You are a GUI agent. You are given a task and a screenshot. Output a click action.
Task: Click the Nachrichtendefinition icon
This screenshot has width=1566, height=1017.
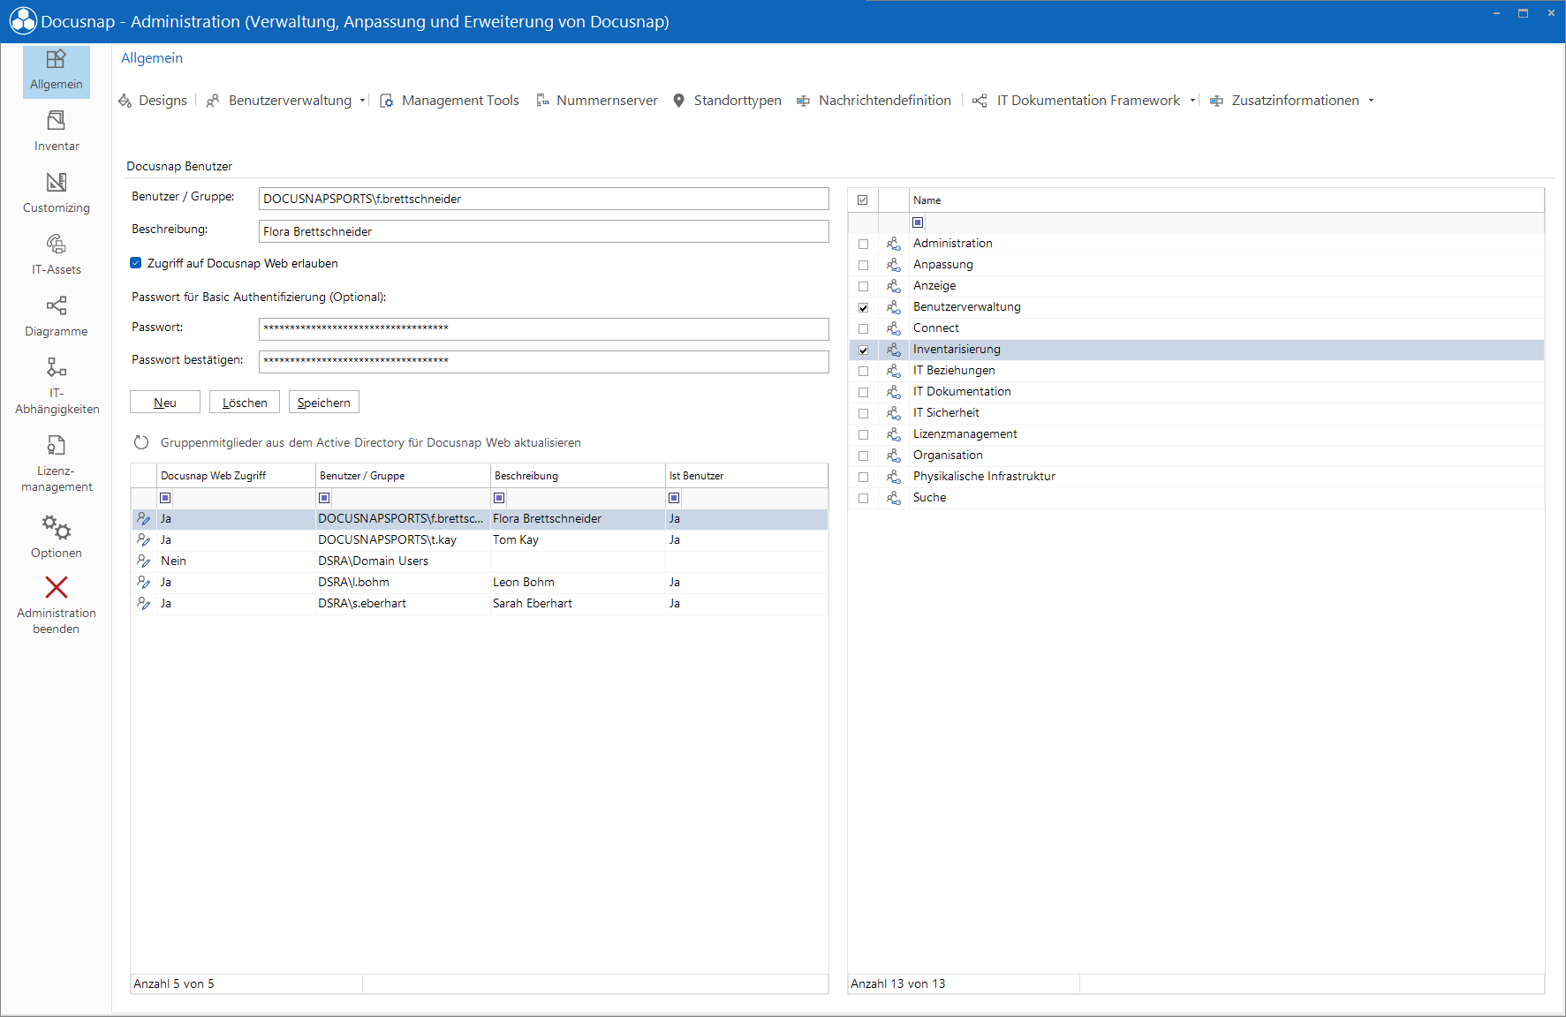pos(803,101)
